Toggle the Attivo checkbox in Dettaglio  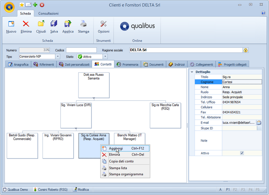click(x=242, y=153)
